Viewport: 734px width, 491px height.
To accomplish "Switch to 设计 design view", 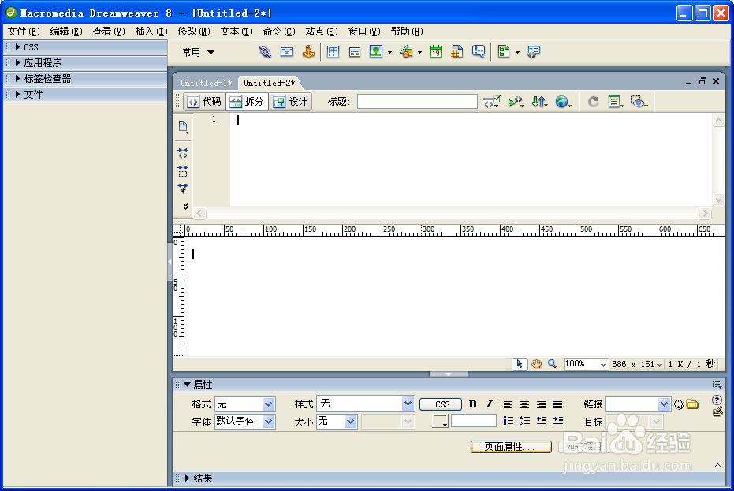I will click(290, 102).
